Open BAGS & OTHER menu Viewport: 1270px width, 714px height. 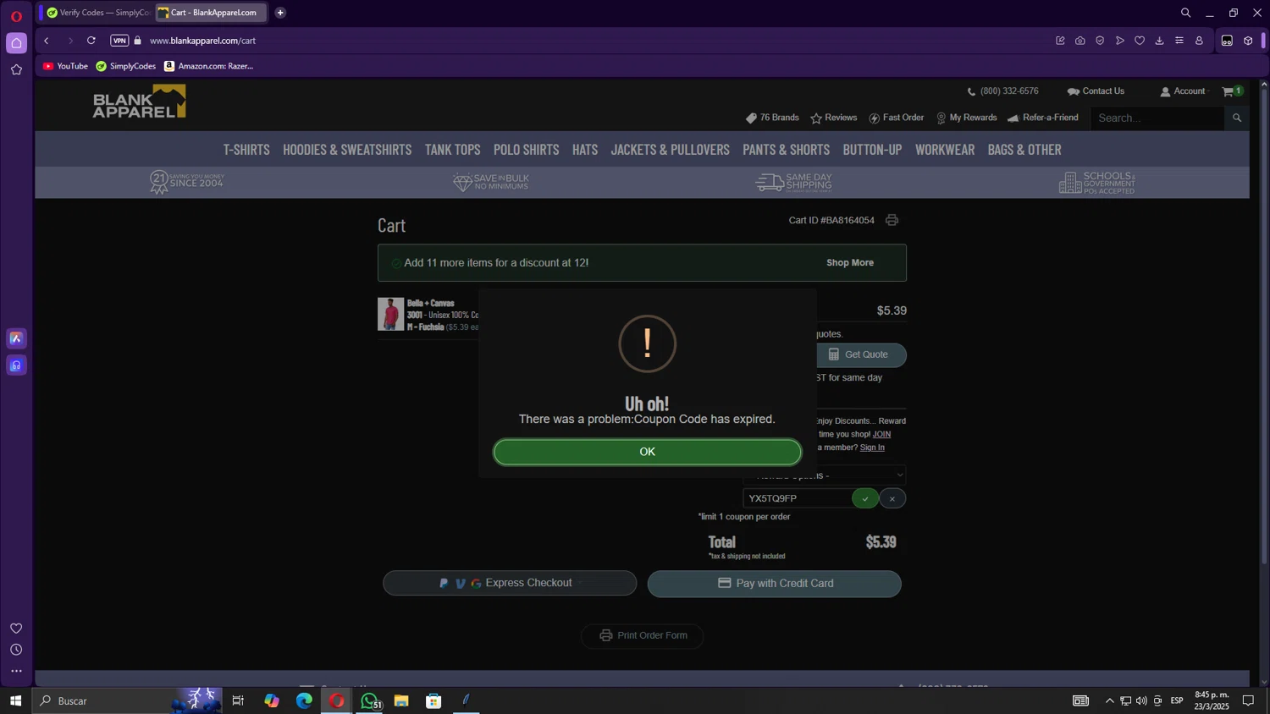pyautogui.click(x=1024, y=150)
